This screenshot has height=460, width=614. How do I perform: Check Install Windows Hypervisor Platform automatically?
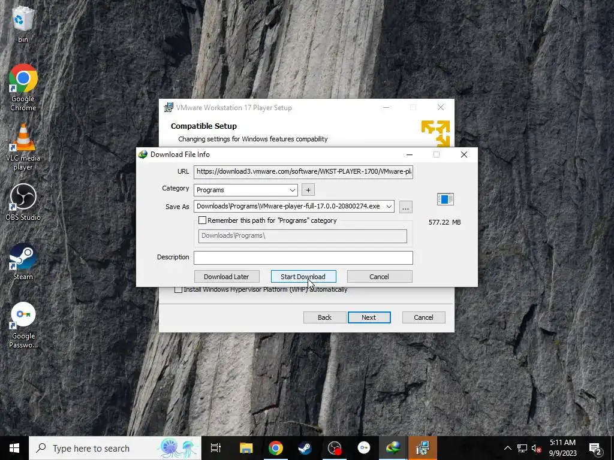178,290
